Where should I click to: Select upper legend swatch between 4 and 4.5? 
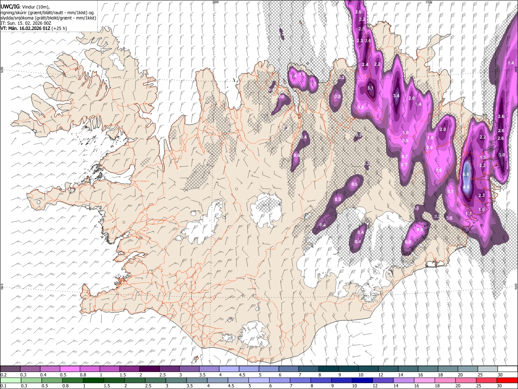coord(229,369)
